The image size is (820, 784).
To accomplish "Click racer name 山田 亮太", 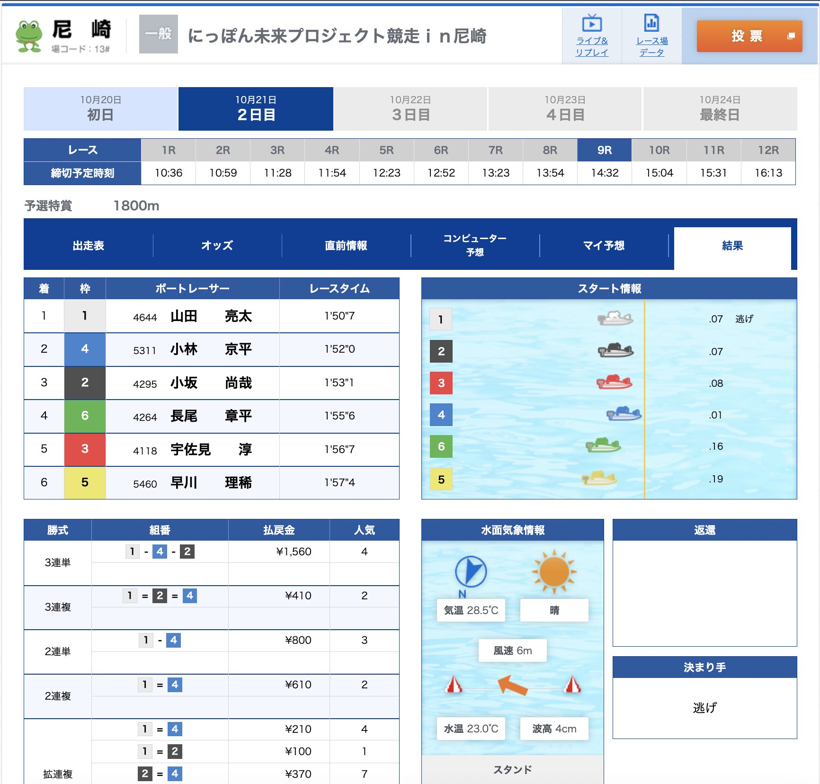I will (x=211, y=316).
